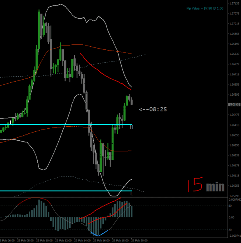Viewport: 241px width, 243px height.
Task: Click indicator level label 80
Action: 230,206
